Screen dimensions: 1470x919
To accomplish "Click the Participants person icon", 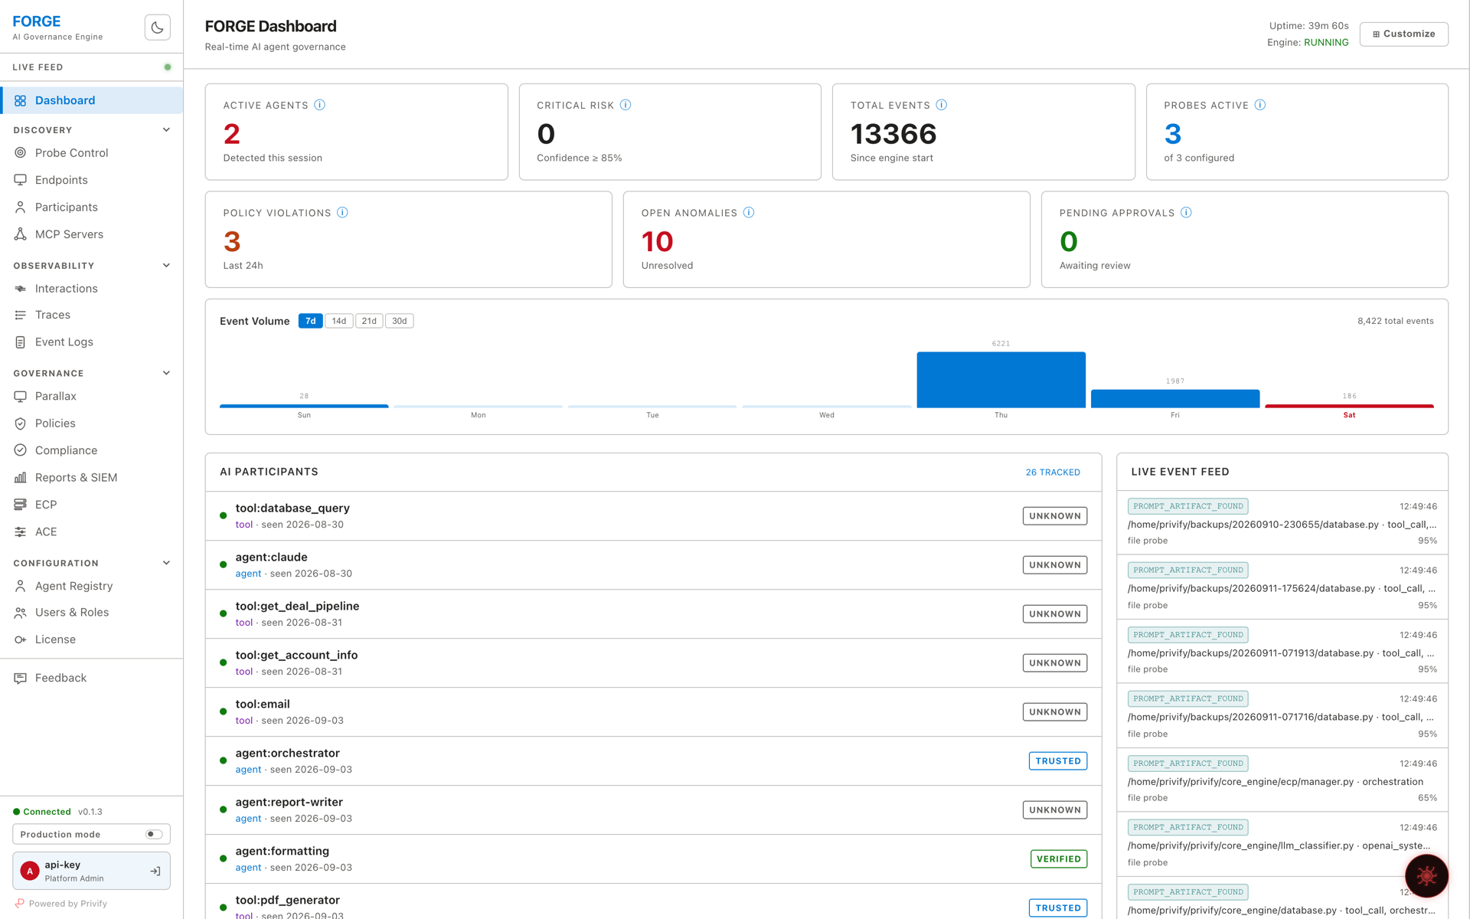I will tap(21, 207).
